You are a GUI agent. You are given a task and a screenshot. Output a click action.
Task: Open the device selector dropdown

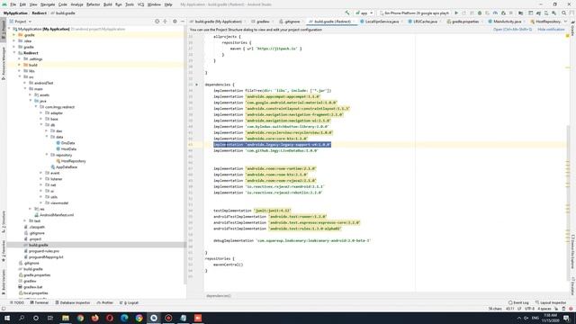point(415,13)
